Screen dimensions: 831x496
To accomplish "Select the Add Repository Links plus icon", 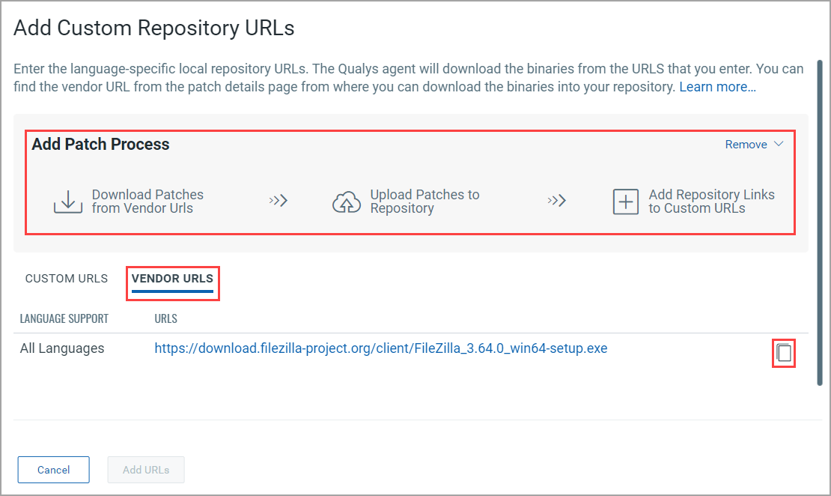I will (x=626, y=201).
